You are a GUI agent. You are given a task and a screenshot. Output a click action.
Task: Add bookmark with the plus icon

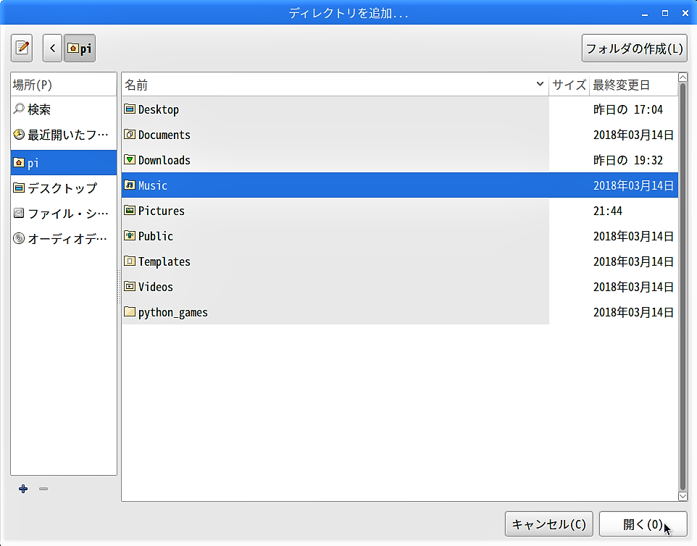23,489
